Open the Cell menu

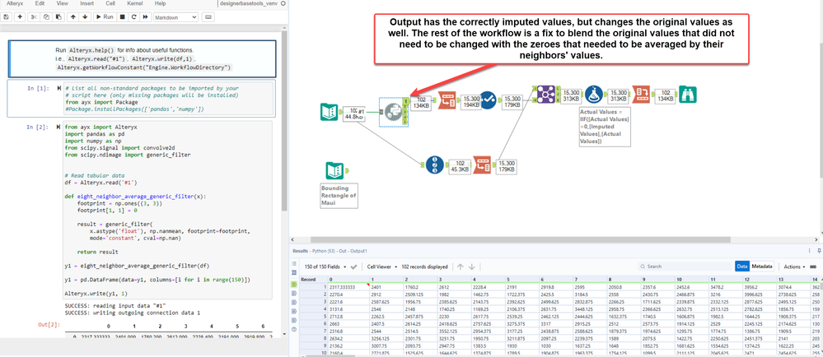110,4
